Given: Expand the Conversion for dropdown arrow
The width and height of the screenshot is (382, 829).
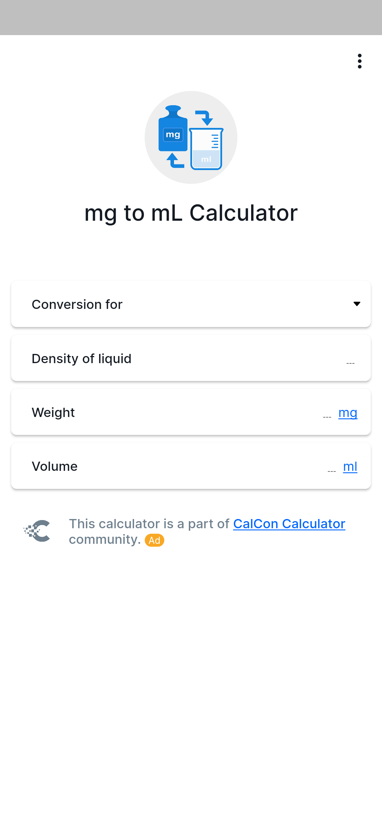Looking at the screenshot, I should 357,304.
